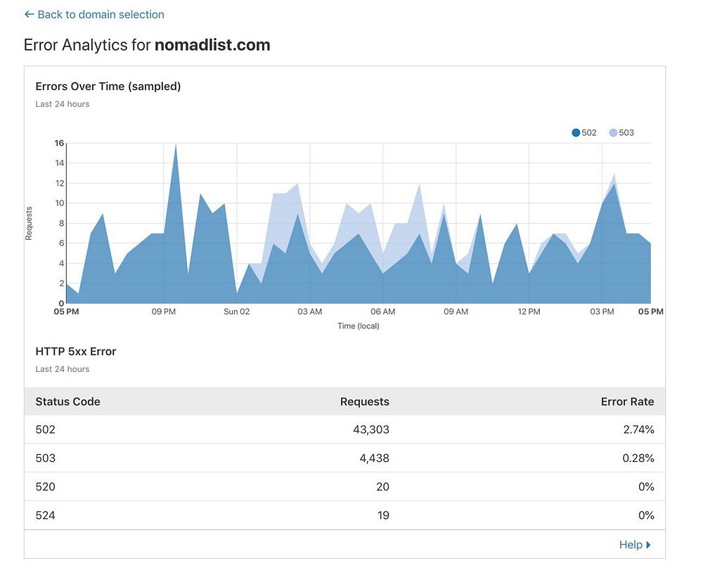
Task: Select the 43,303 requests value
Action: (371, 430)
